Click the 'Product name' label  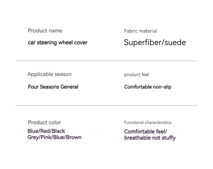(x=45, y=31)
